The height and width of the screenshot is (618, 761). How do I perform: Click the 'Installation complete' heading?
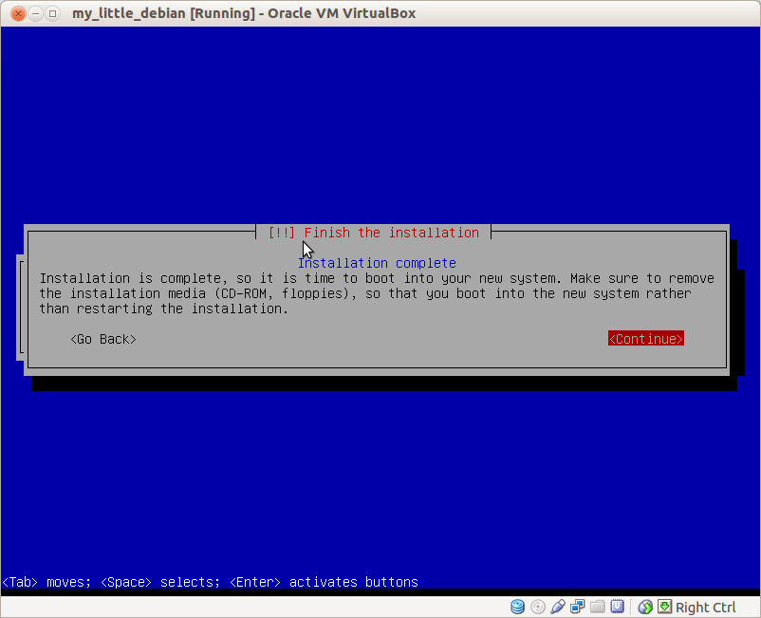click(x=377, y=263)
